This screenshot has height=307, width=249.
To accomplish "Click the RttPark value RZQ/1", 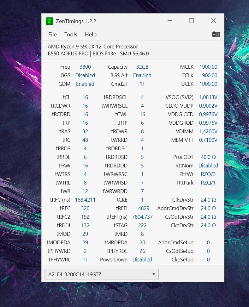I will click(x=208, y=183).
